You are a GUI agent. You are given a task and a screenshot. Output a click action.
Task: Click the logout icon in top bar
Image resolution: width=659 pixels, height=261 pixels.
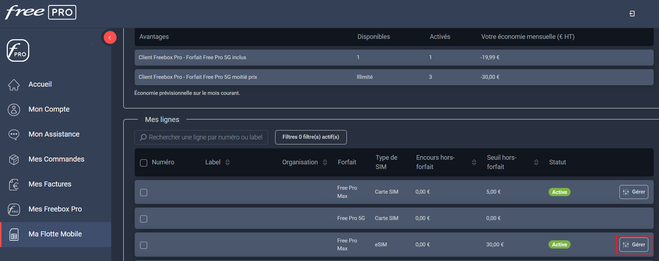tap(632, 14)
